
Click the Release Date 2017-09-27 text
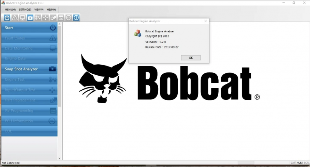162,47
